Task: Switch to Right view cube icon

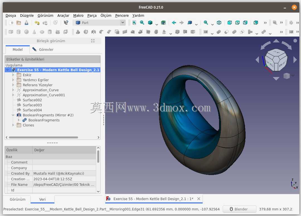Action: pos(245,23)
